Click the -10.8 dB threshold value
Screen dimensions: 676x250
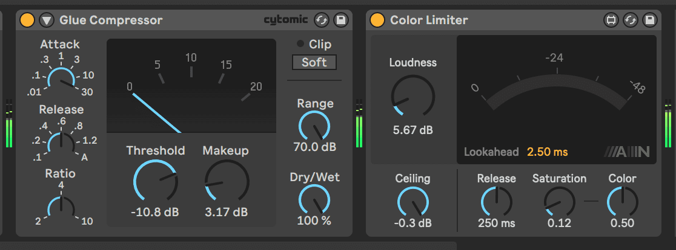pyautogui.click(x=155, y=212)
